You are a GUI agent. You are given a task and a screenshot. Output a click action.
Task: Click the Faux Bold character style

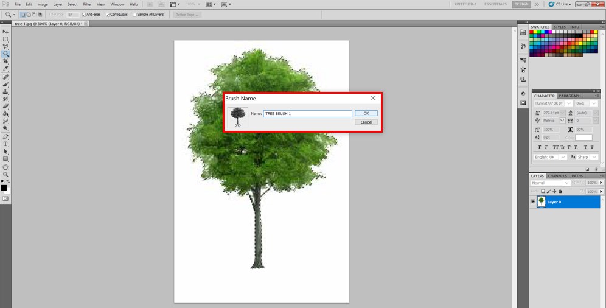pyautogui.click(x=540, y=147)
